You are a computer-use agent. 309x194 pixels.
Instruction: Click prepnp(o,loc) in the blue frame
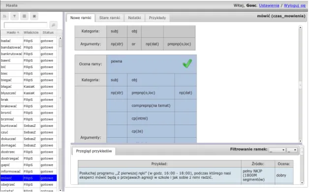pos(151,93)
